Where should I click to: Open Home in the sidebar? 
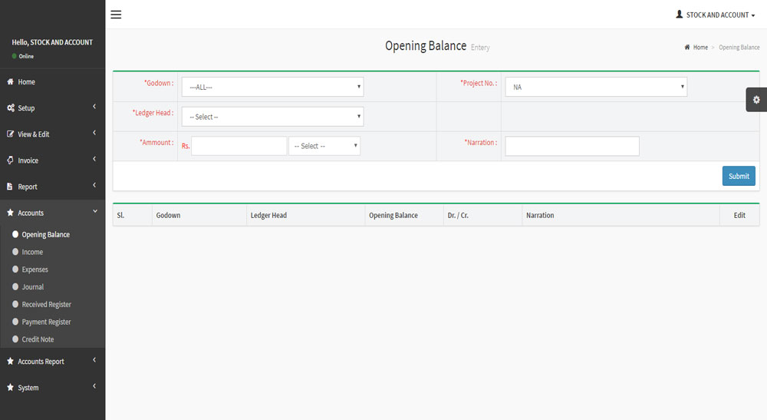pyautogui.click(x=52, y=81)
